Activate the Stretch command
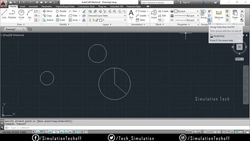 point(48,20)
